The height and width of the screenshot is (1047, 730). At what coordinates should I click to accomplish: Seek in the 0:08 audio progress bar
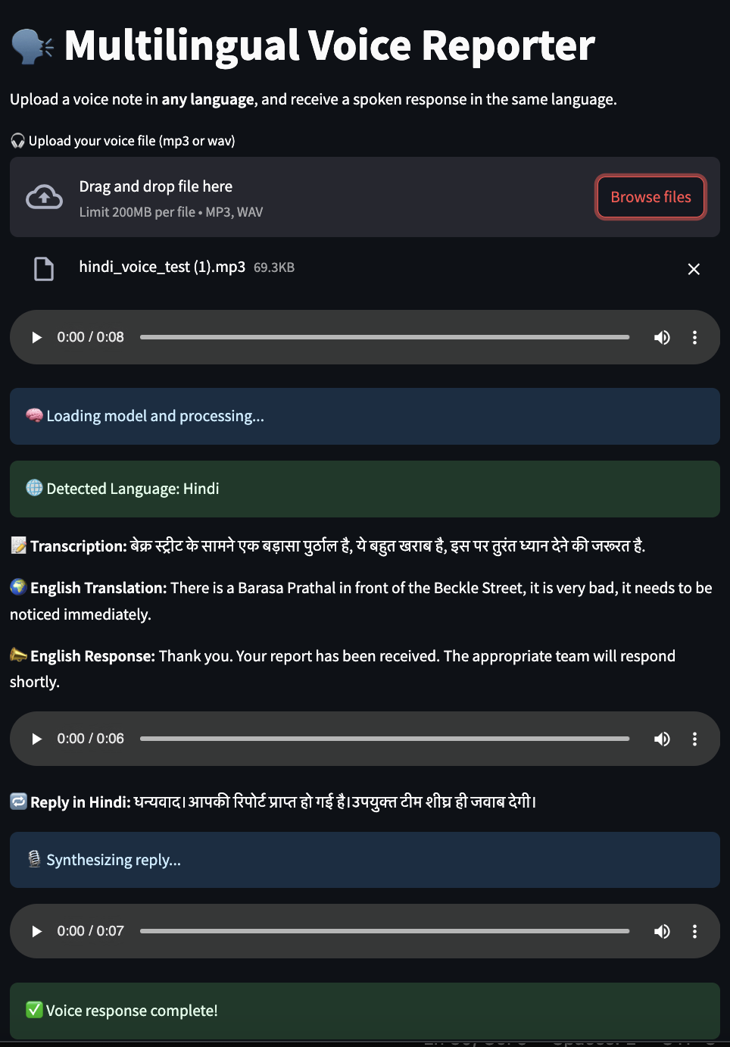click(x=385, y=337)
